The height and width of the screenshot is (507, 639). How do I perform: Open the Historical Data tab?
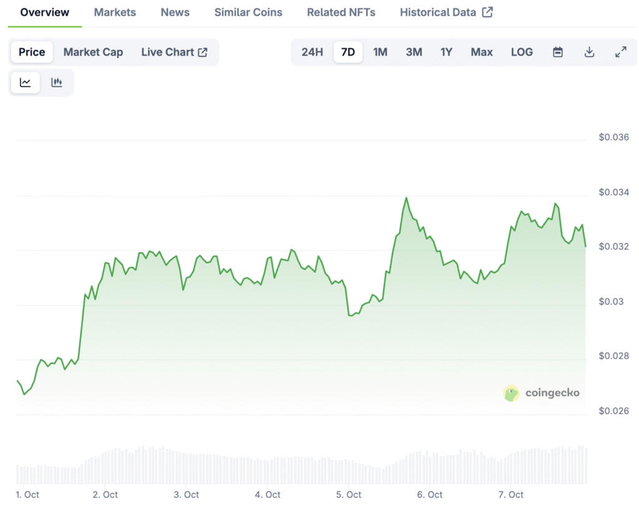click(x=446, y=12)
